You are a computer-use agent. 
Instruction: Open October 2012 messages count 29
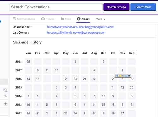[113, 113]
